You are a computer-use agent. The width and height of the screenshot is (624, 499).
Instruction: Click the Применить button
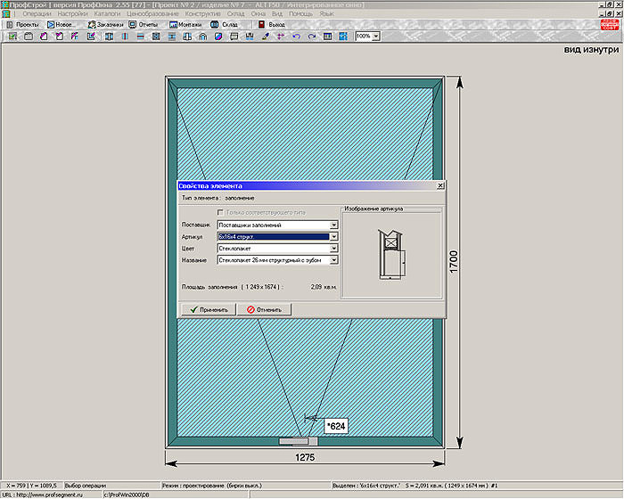pyautogui.click(x=209, y=310)
